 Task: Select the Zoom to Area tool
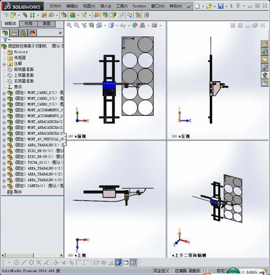77,25
